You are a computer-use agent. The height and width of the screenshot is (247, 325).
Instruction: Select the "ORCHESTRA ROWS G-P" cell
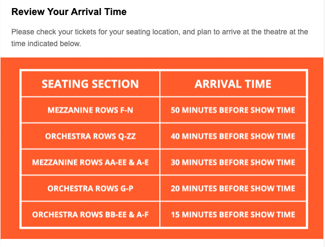tap(90, 188)
